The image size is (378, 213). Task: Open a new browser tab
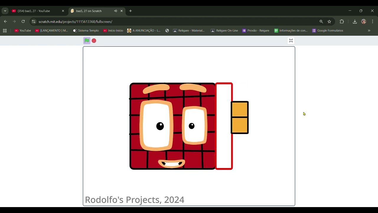131,11
